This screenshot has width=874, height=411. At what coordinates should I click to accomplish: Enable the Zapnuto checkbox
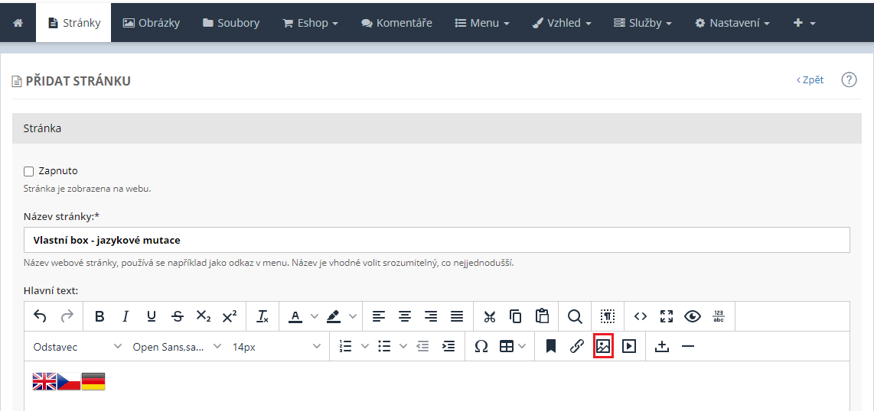pos(29,171)
